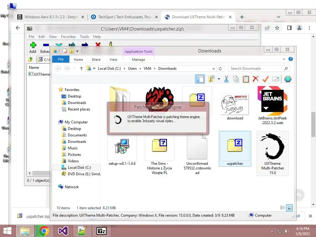This screenshot has height=237, width=316.
Task: Click the Name column header in 7-Zip
Action: pos(34,68)
